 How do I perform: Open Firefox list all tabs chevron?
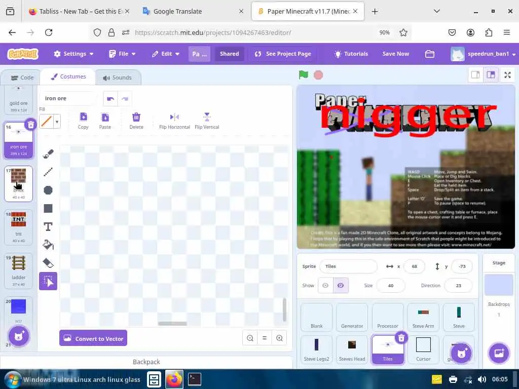tap(437, 11)
